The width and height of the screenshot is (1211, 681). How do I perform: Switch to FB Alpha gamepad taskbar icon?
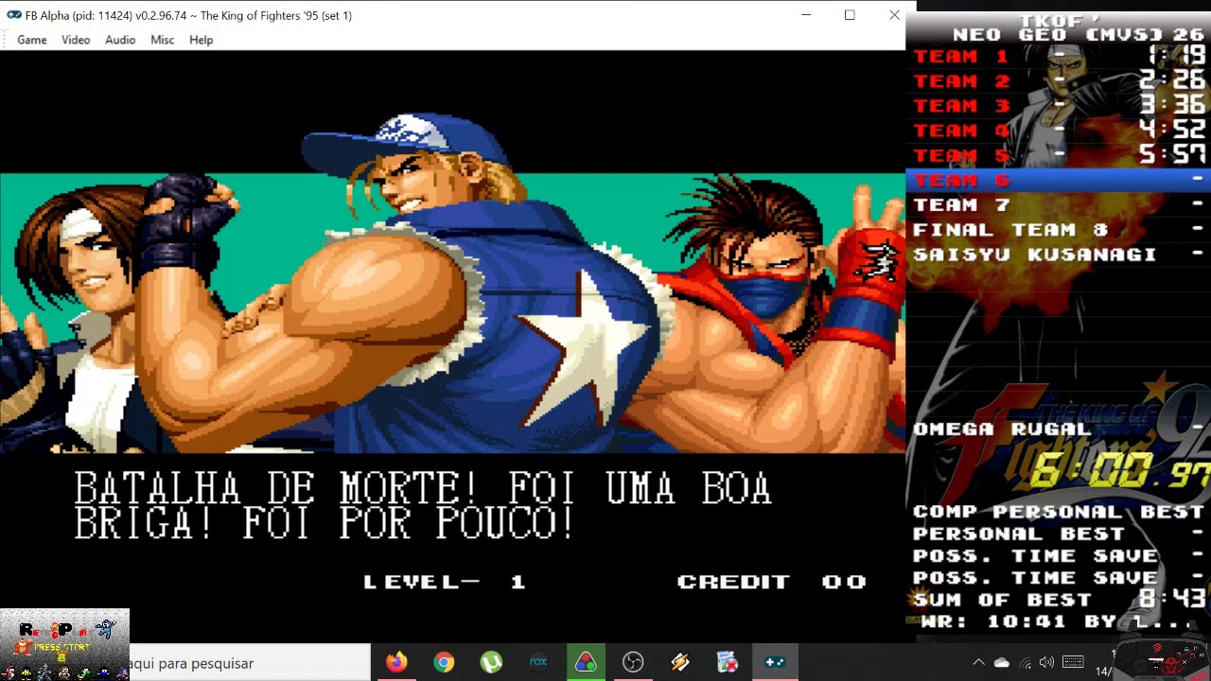(775, 662)
